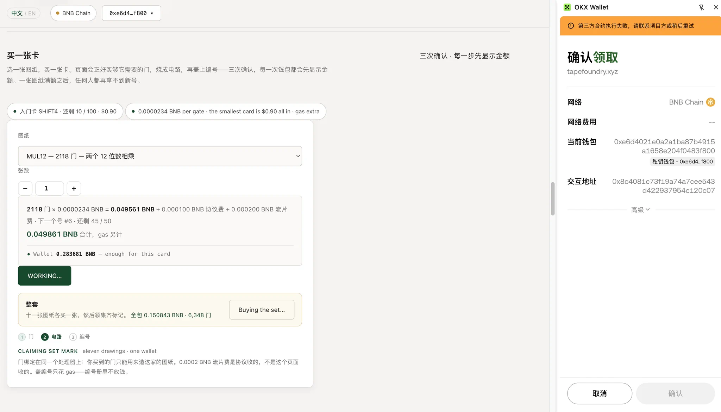Screen dimensions: 721x412
Task: Click the CLAIMING SET MARK label
Action: 48,351
